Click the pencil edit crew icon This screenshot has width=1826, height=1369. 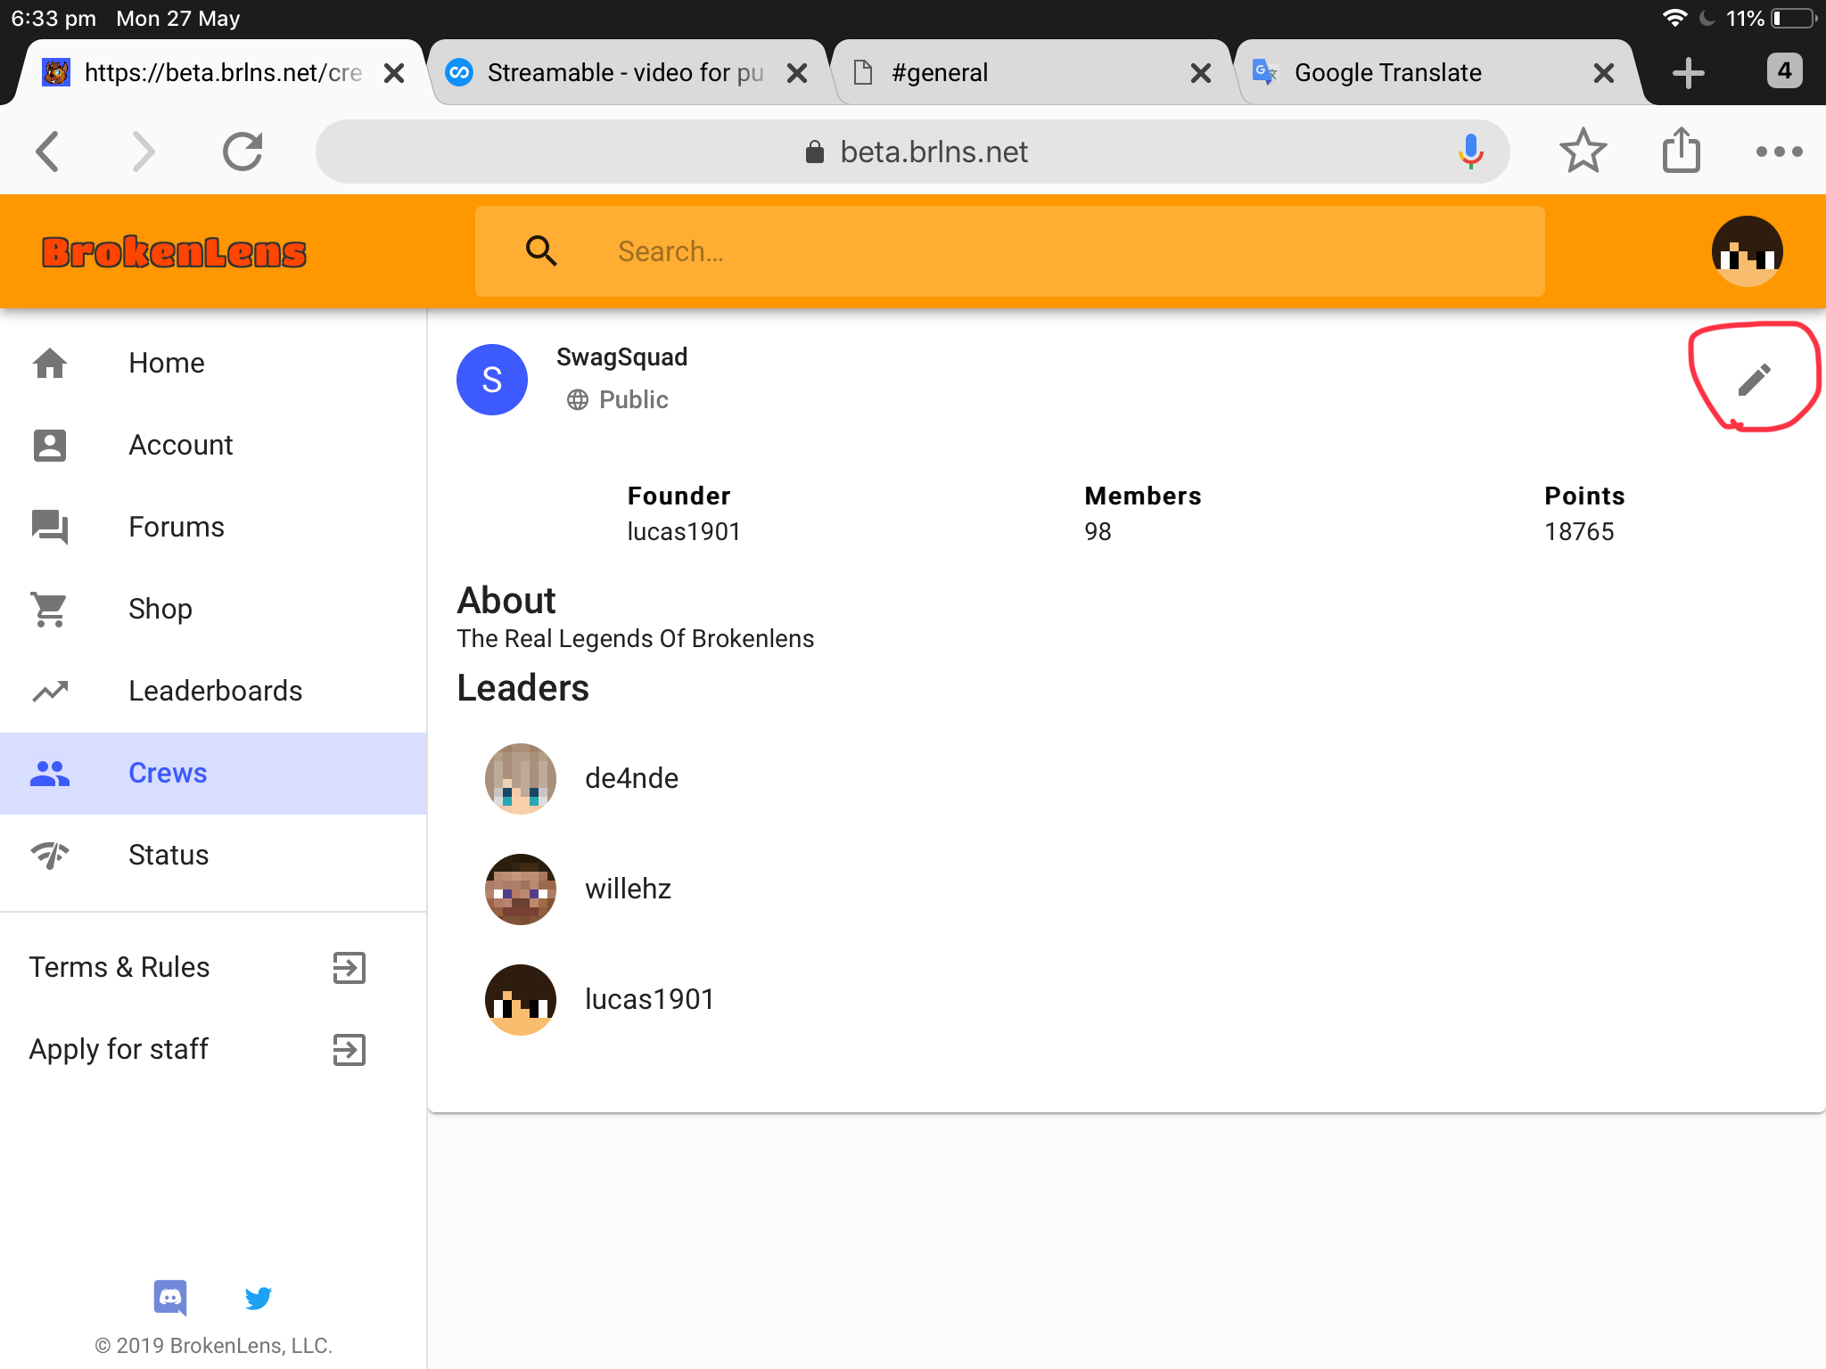(x=1754, y=380)
